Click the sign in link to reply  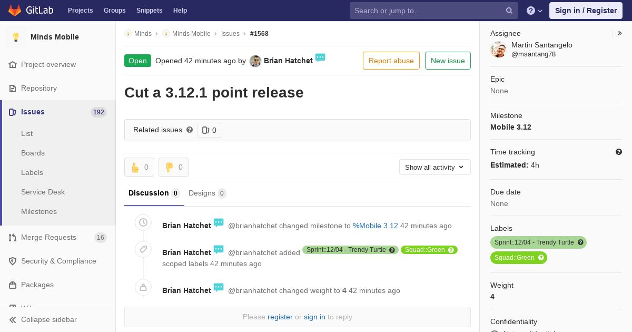click(314, 317)
